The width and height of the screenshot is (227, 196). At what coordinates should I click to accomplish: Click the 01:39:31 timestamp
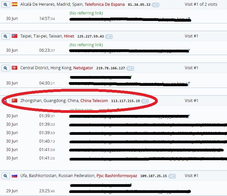click(47, 116)
